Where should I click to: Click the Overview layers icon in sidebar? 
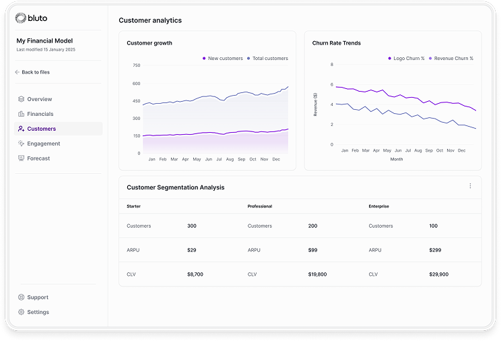click(22, 99)
